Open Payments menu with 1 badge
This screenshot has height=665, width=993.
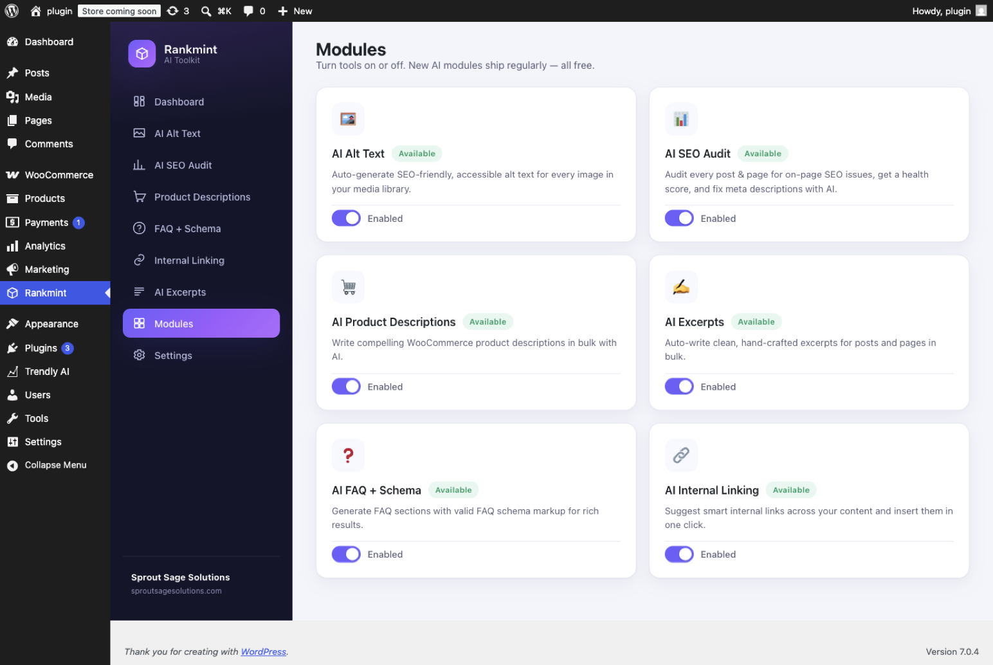(x=55, y=223)
